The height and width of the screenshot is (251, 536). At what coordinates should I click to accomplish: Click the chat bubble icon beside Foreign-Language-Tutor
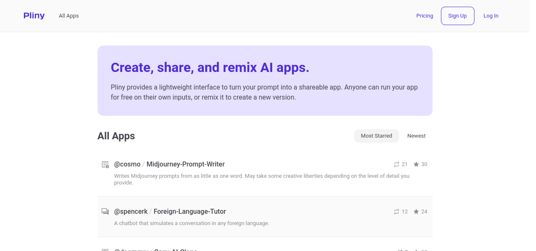[105, 212]
